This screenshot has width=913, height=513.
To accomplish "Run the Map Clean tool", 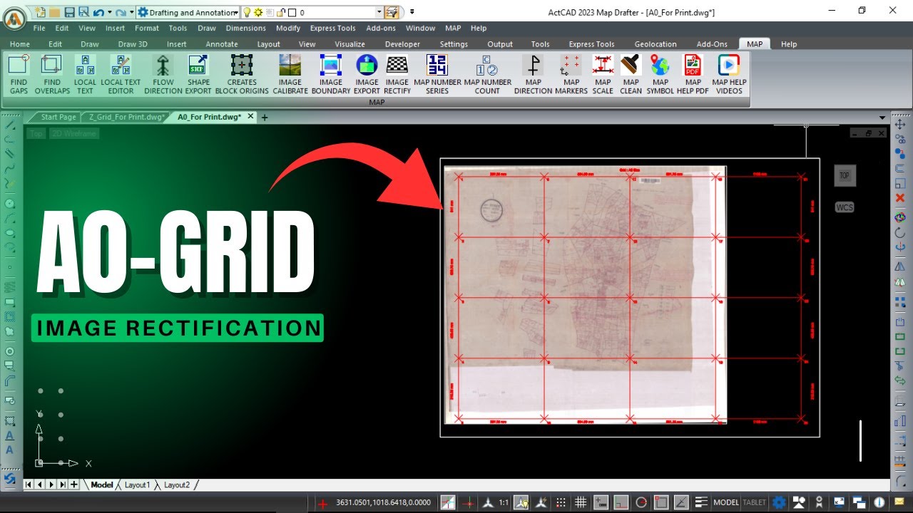I will pos(631,74).
